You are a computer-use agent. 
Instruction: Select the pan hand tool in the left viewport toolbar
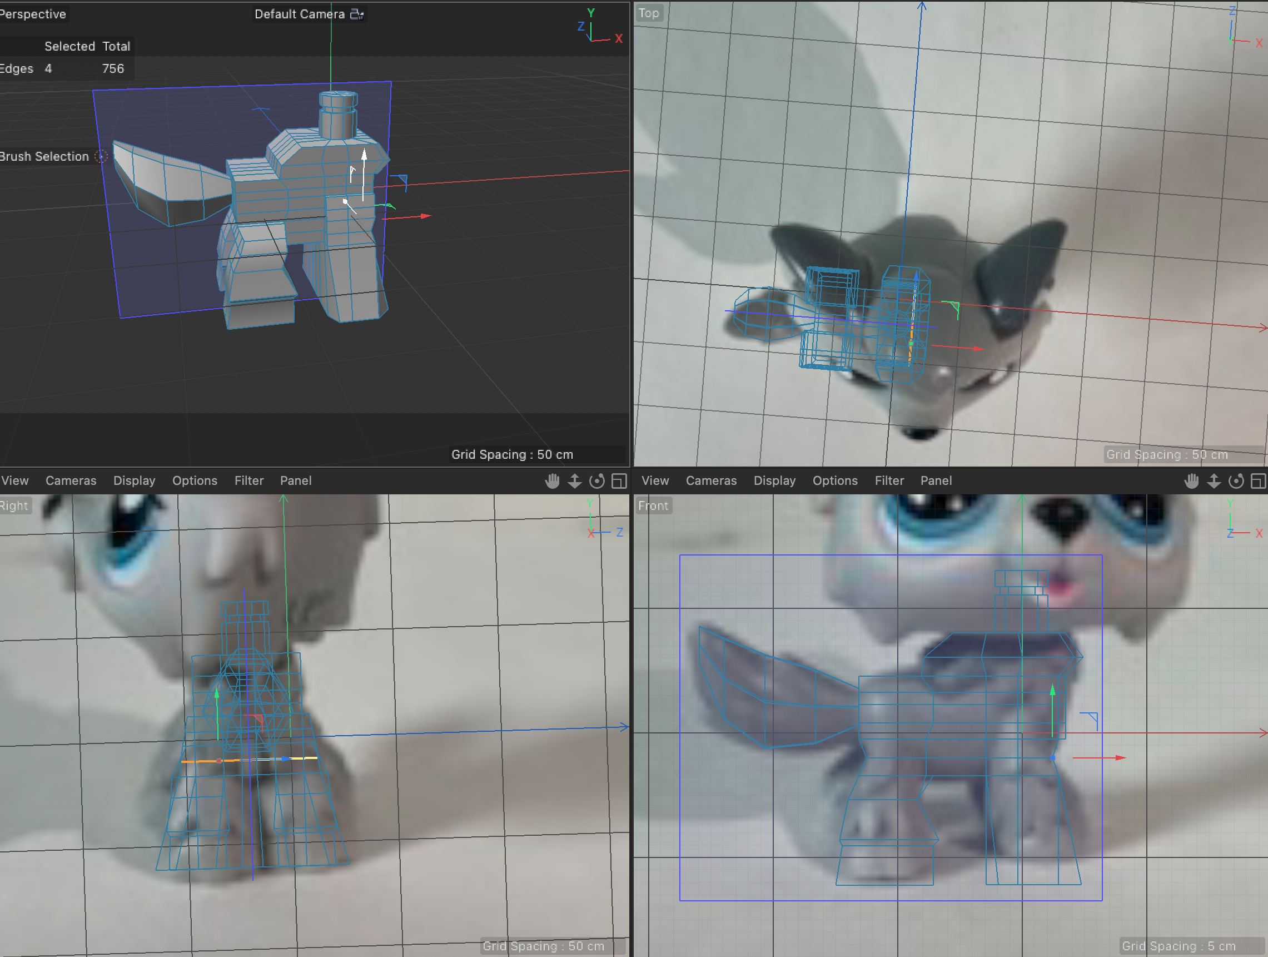click(x=552, y=480)
